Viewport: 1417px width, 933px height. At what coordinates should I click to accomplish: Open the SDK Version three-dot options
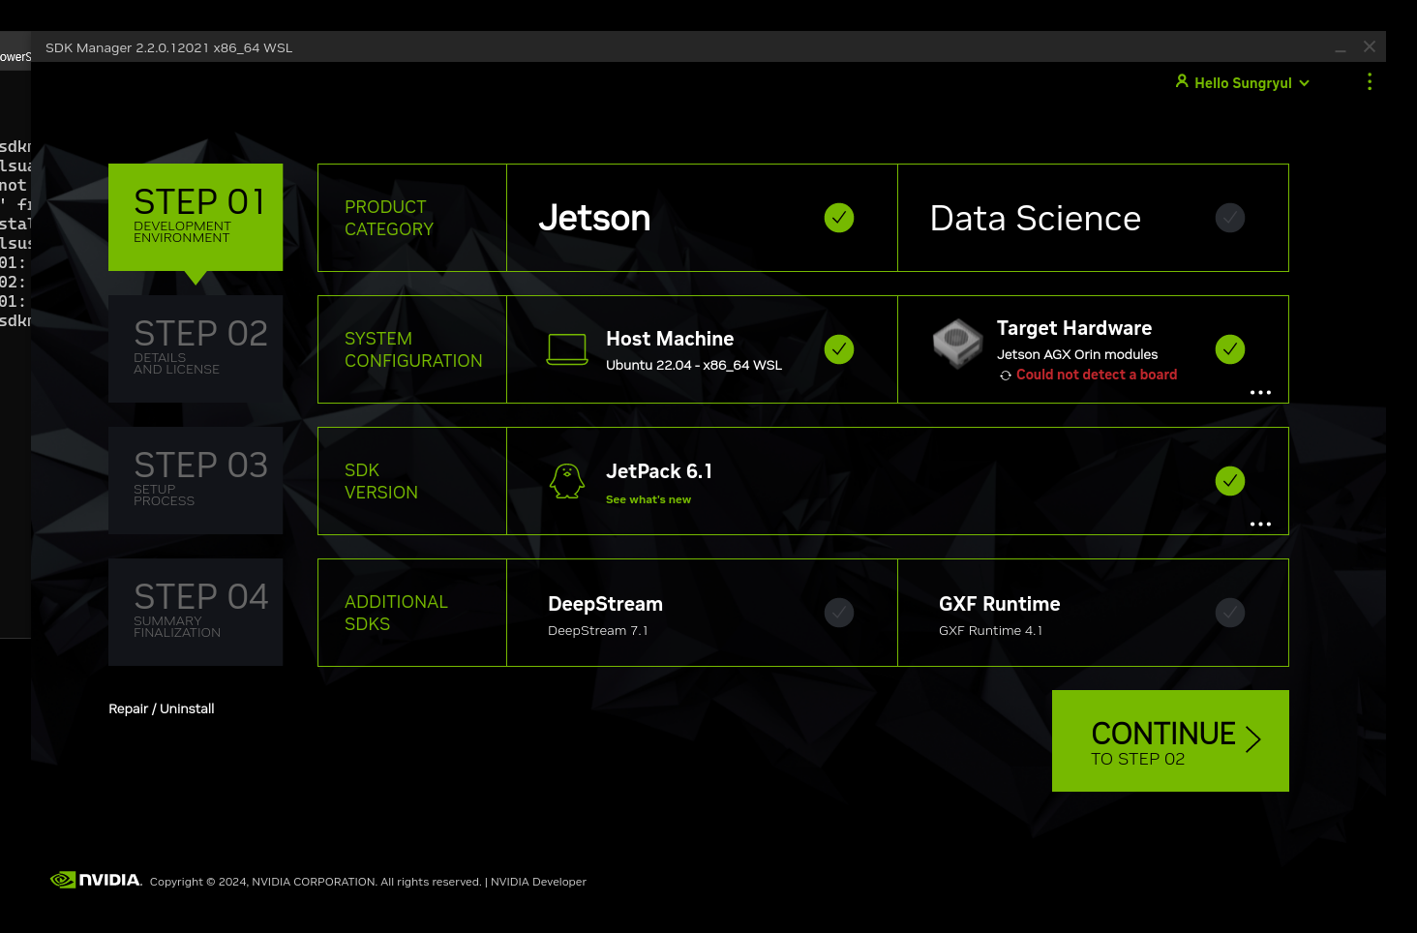coord(1260,524)
